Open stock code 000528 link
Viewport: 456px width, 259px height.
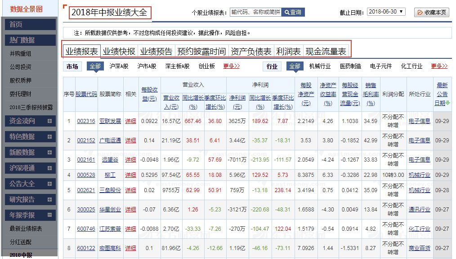(x=86, y=175)
